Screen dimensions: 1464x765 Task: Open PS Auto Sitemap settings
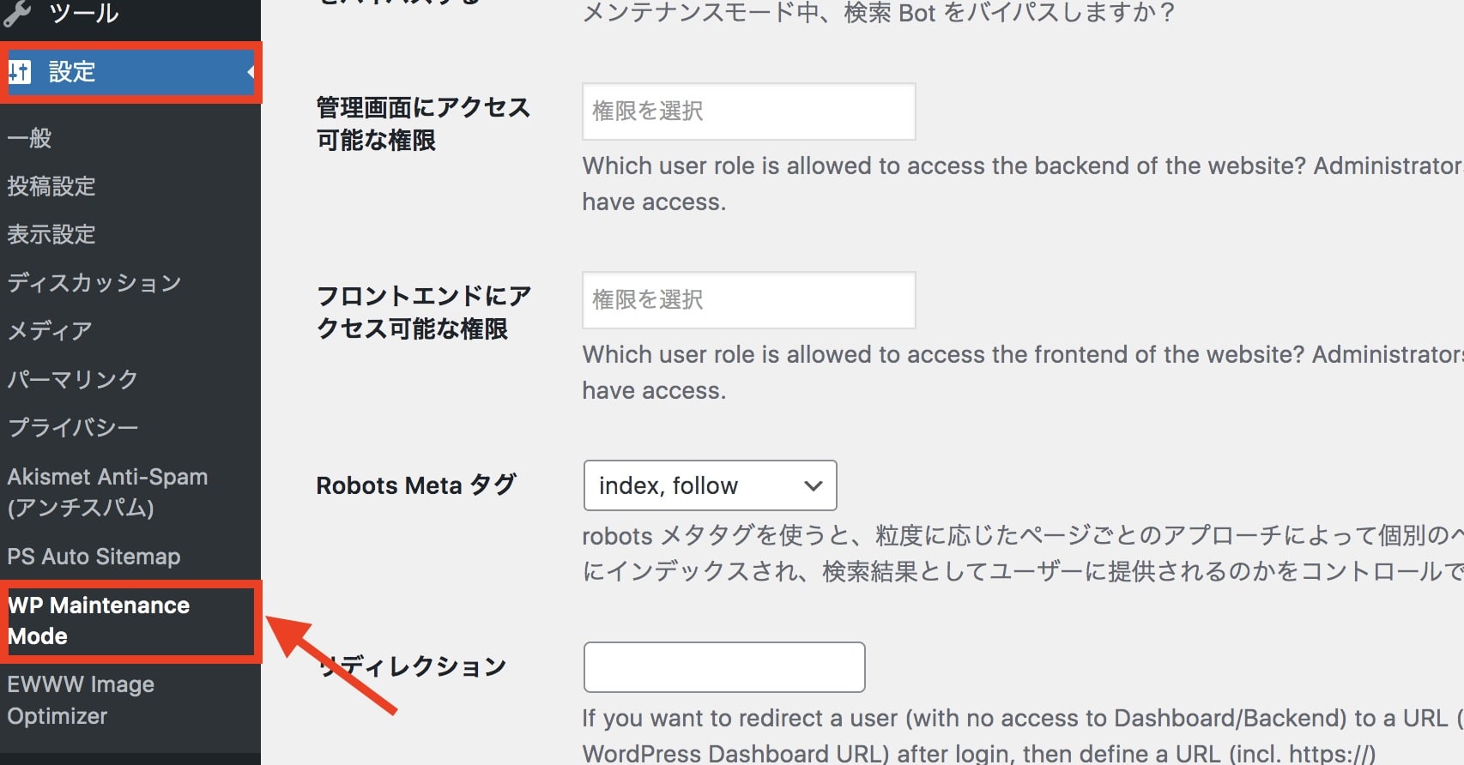(94, 557)
